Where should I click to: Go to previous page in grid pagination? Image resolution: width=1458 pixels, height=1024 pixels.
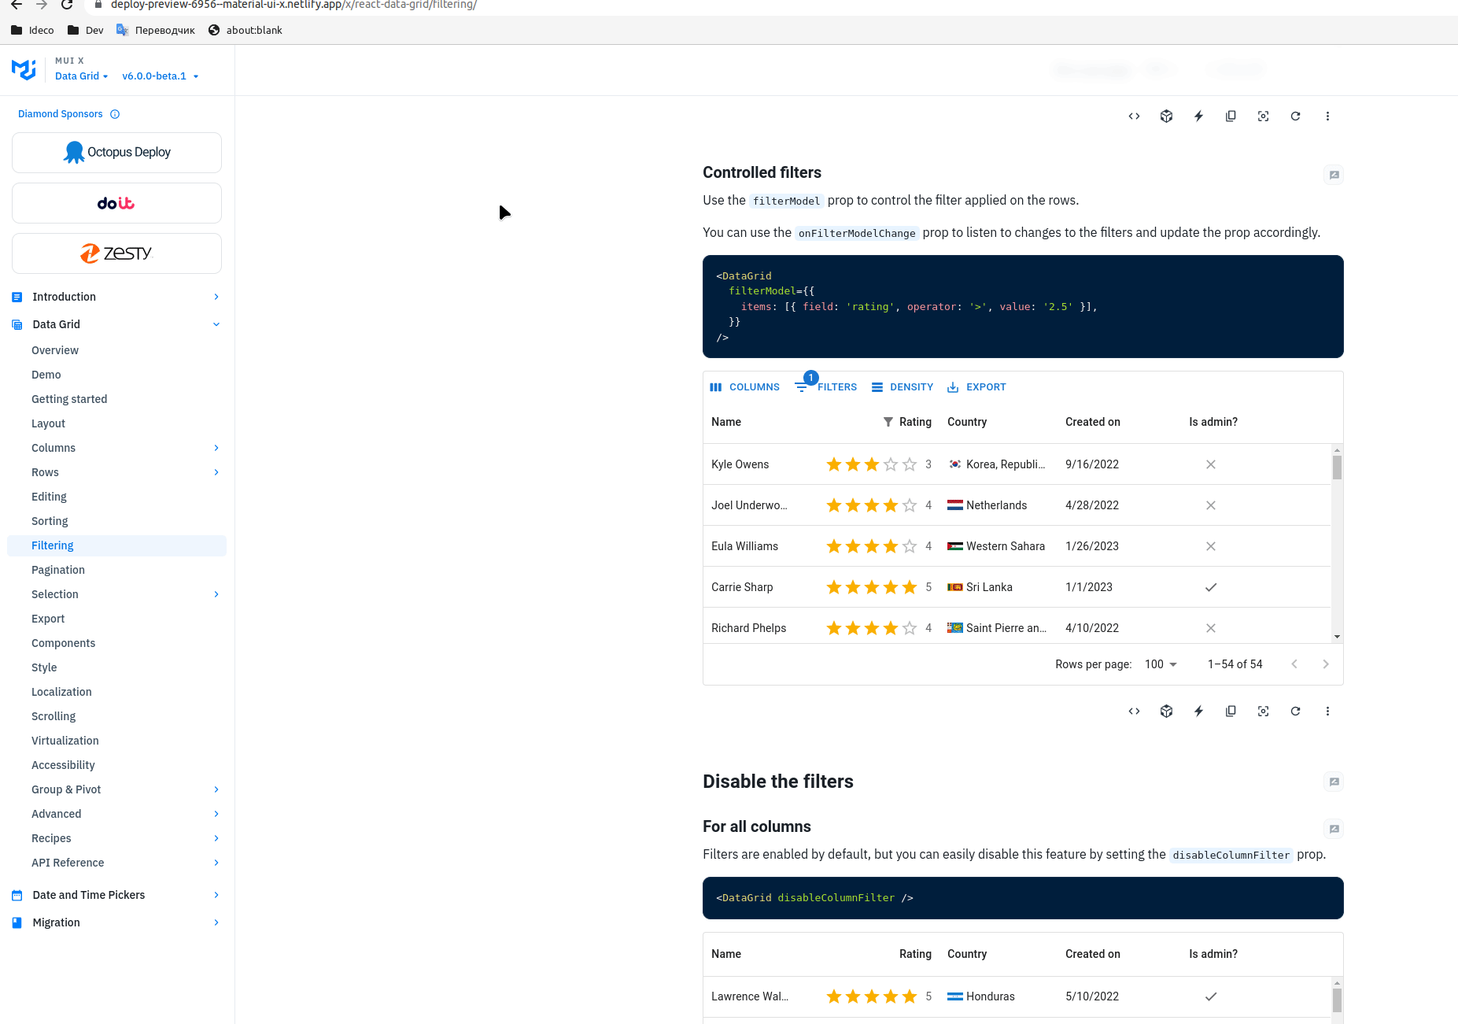[x=1294, y=664]
